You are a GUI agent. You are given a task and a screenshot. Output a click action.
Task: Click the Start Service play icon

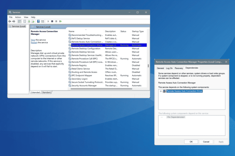pos(48,21)
